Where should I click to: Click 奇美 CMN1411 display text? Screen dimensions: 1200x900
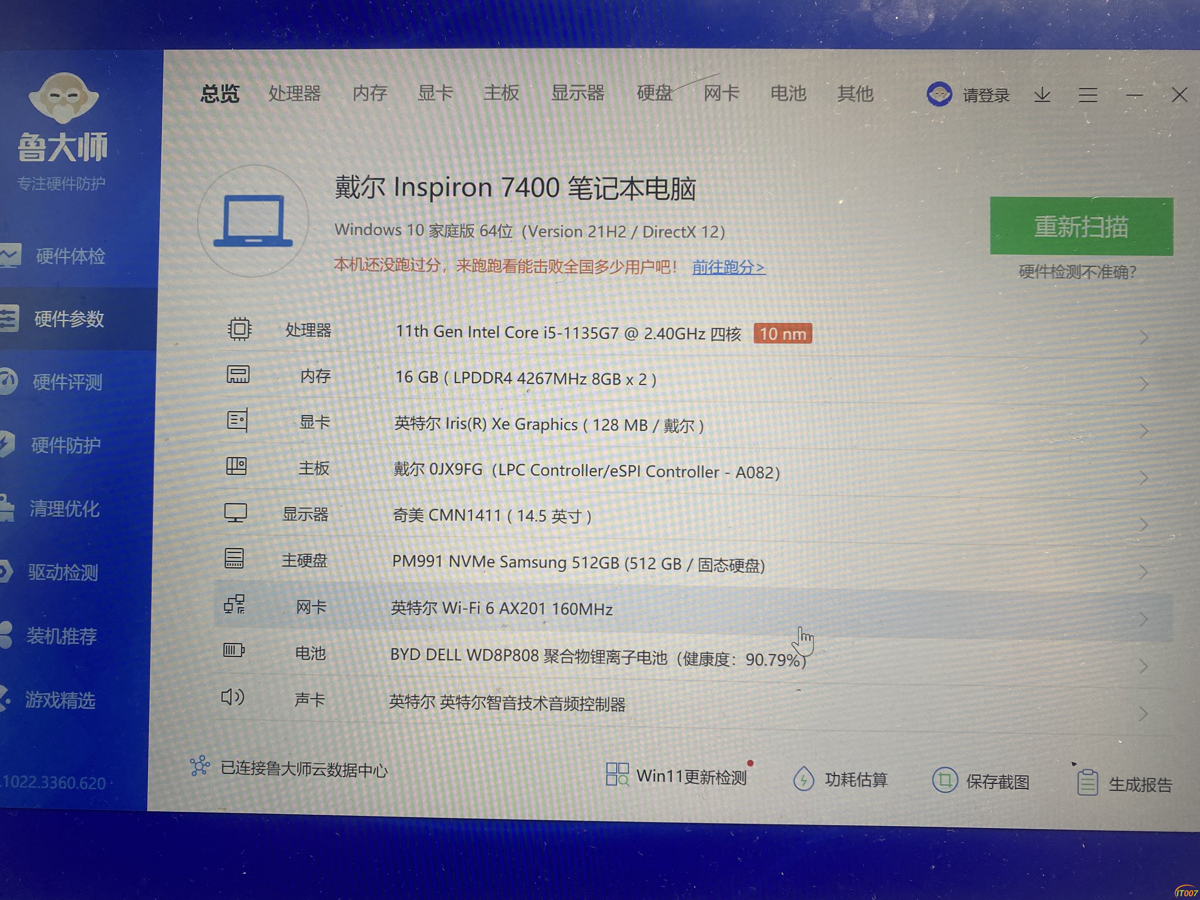(x=492, y=515)
